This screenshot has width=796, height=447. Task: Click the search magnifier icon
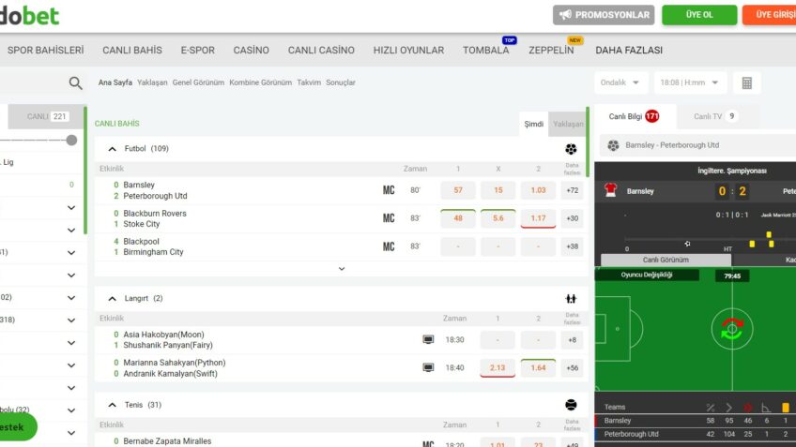pos(75,83)
